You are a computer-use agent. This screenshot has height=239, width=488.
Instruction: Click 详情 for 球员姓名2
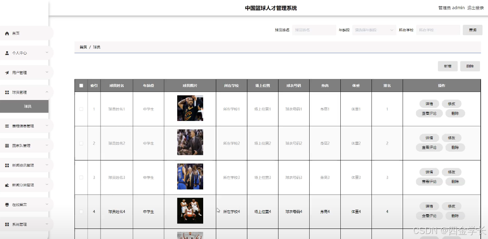coord(429,138)
